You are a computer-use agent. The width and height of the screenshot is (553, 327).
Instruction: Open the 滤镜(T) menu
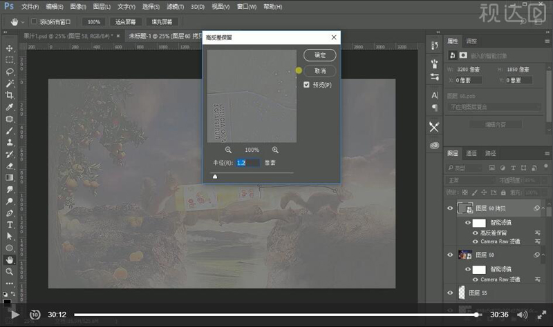click(175, 7)
